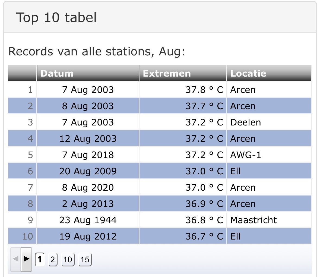This screenshot has width=320, height=277.
Task: Sort by the Datum column header
Action: pyautogui.click(x=88, y=73)
